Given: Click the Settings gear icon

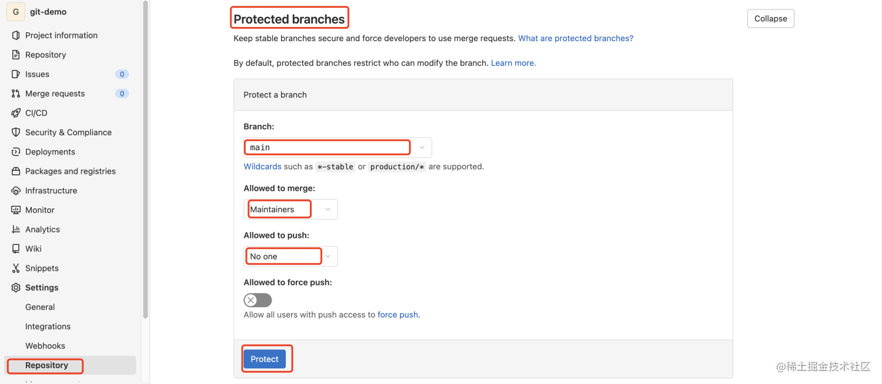Looking at the screenshot, I should point(16,288).
